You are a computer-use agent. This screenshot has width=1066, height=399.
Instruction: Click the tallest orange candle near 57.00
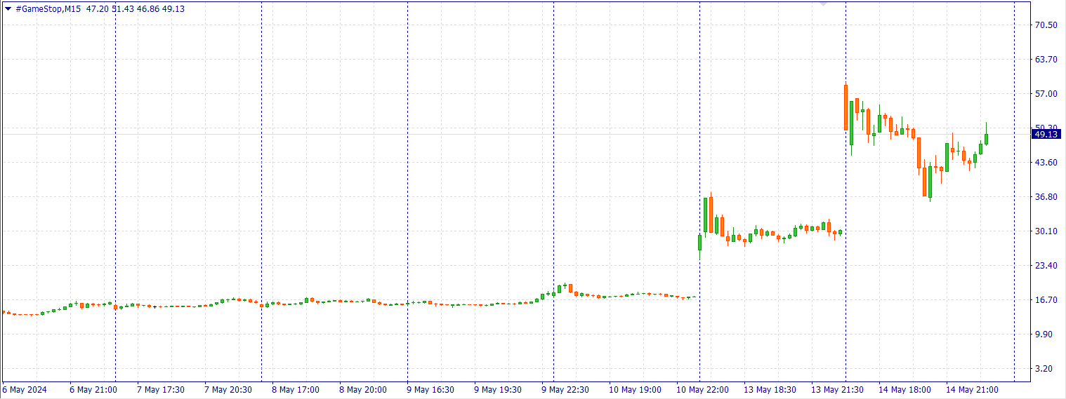coord(846,107)
